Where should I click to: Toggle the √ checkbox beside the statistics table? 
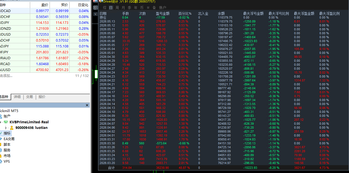(95, 14)
